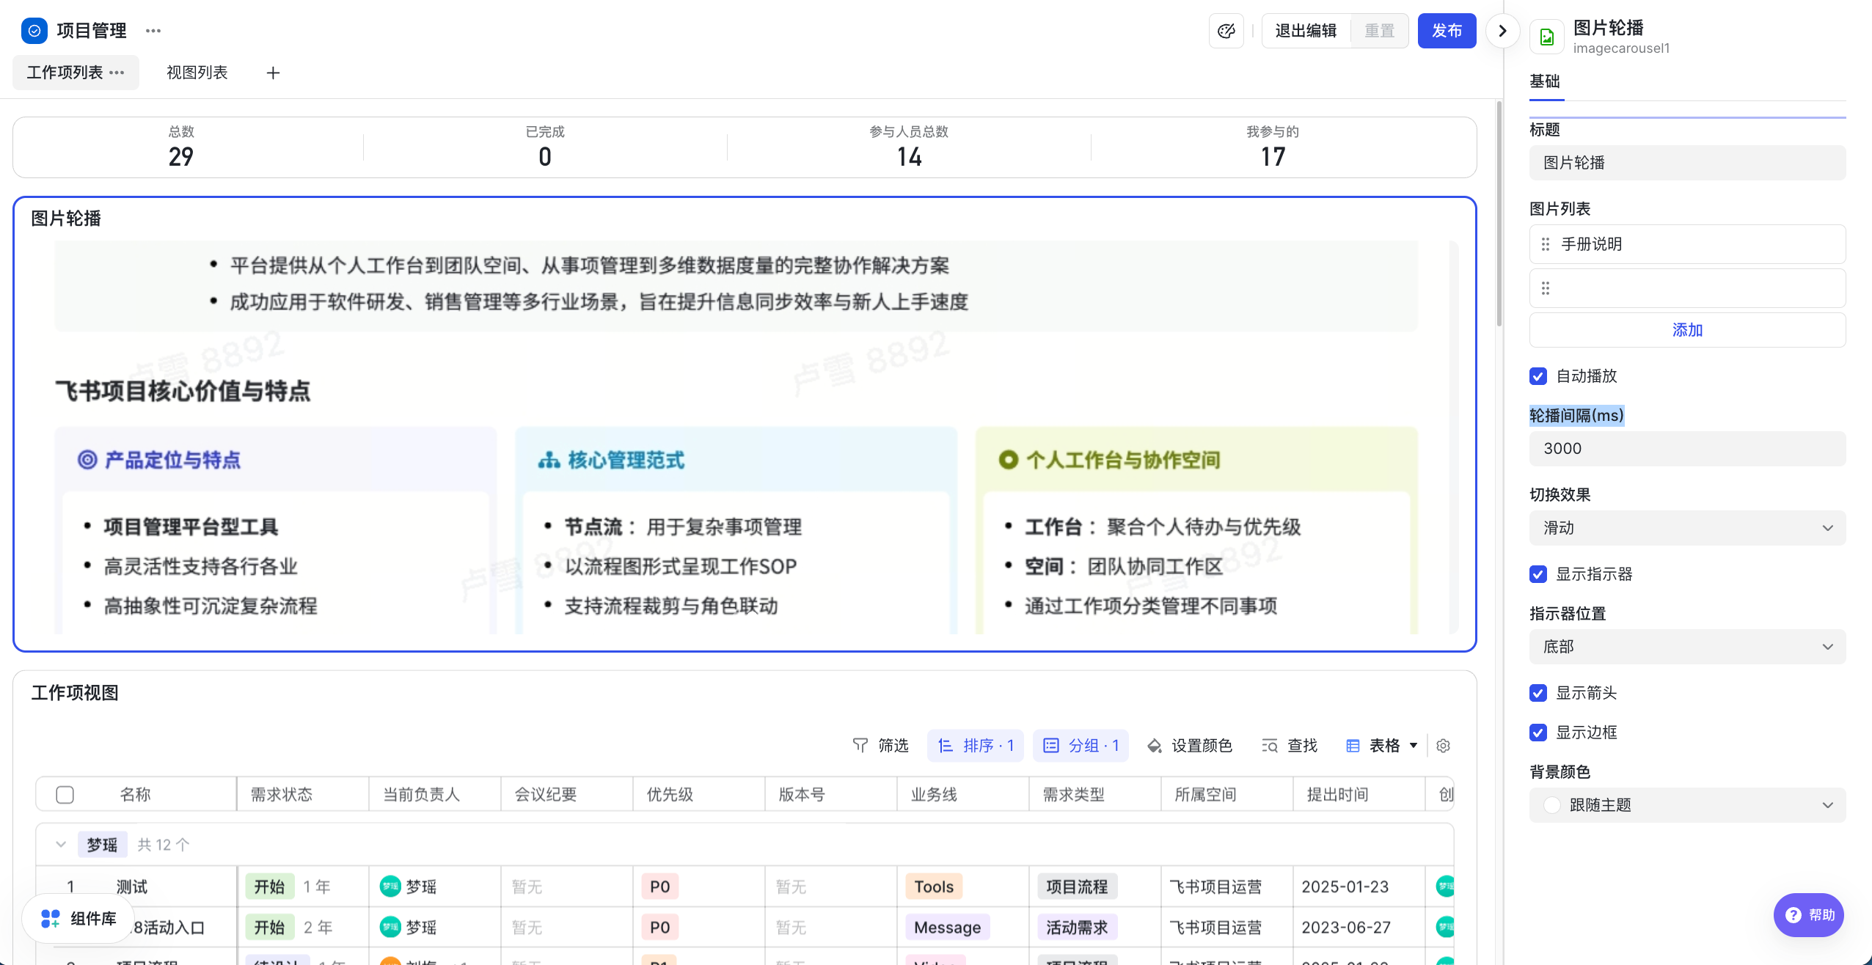The height and width of the screenshot is (965, 1872).
Task: Open the 组件库 component library
Action: (78, 919)
